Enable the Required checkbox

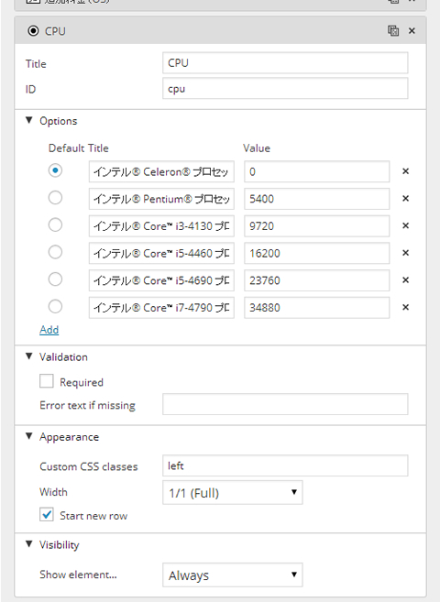47,381
